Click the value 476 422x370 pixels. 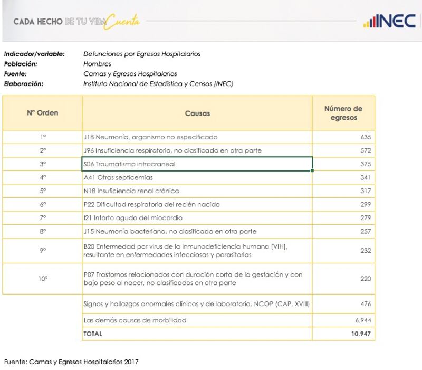(366, 304)
